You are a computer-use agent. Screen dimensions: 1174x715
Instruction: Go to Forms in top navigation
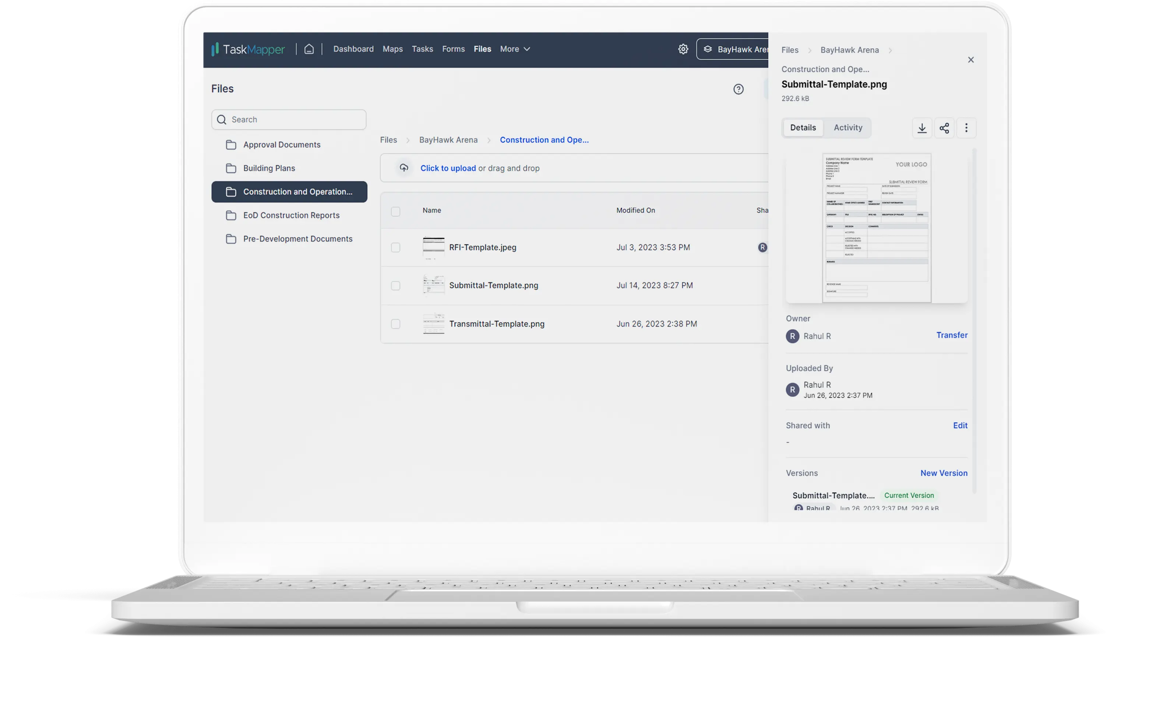pyautogui.click(x=453, y=49)
